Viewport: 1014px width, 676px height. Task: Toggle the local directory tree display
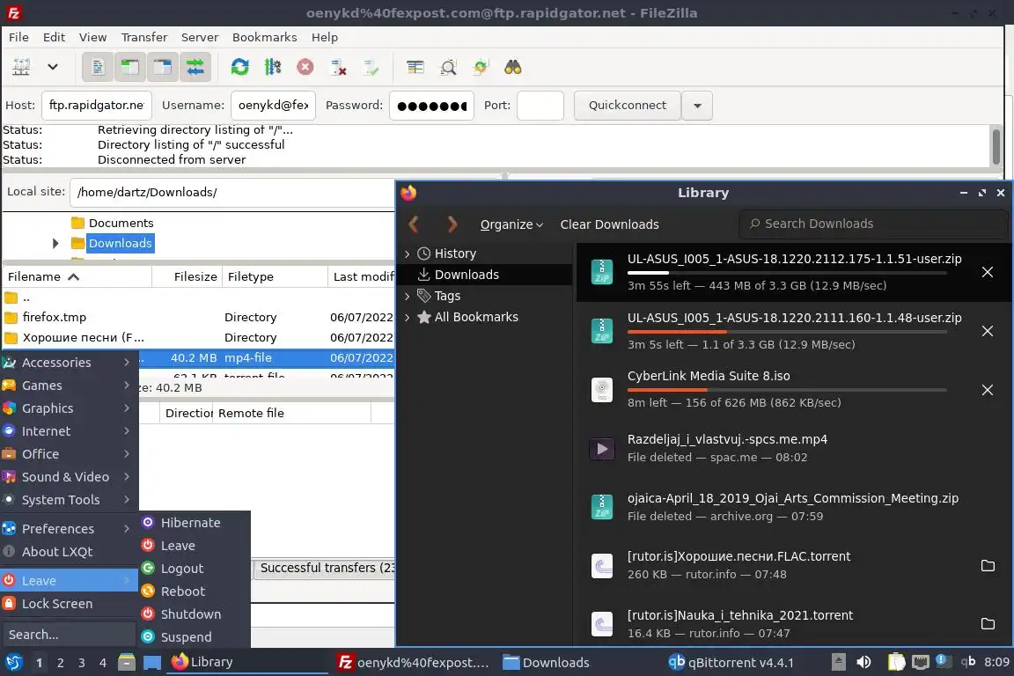[x=130, y=67]
